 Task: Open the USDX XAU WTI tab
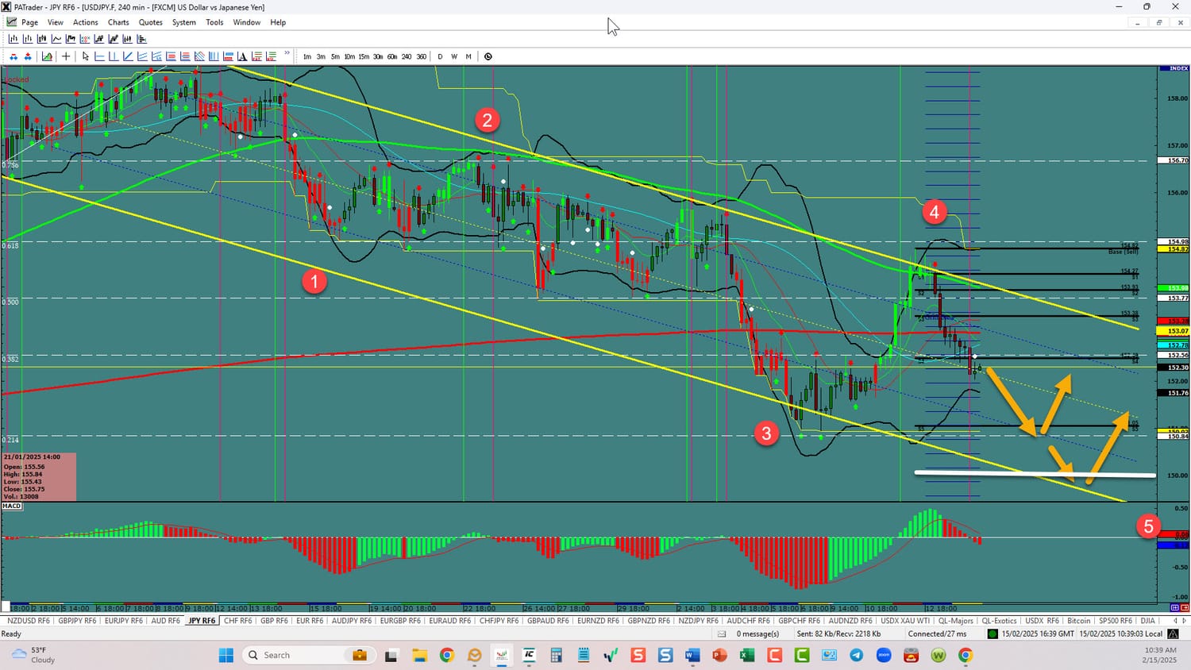click(x=904, y=621)
